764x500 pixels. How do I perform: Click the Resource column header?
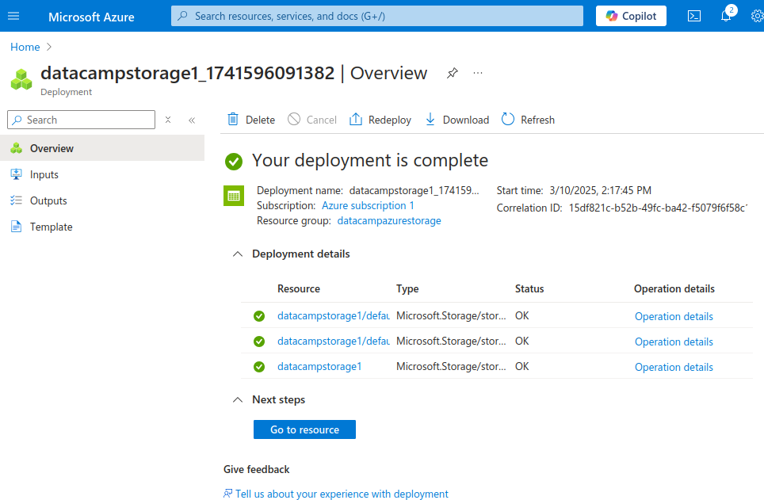[x=299, y=288]
